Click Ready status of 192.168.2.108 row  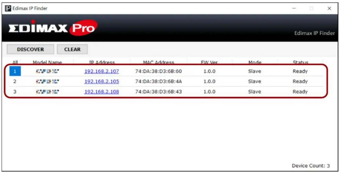click(x=300, y=92)
